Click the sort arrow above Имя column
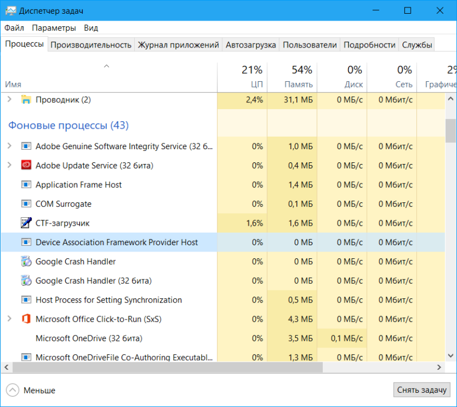The height and width of the screenshot is (407, 457). pyautogui.click(x=107, y=66)
